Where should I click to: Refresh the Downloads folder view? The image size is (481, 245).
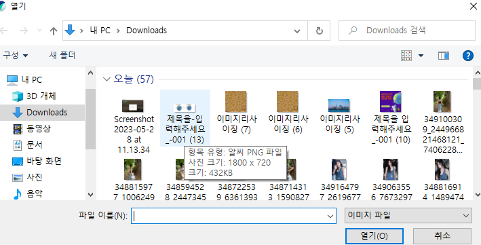tap(319, 31)
